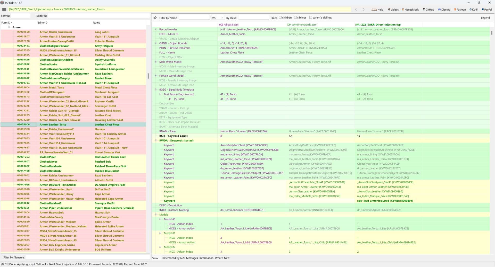This screenshot has height=267, width=495.
Task: Open the Referenced By (22) tab
Action: point(173,258)
